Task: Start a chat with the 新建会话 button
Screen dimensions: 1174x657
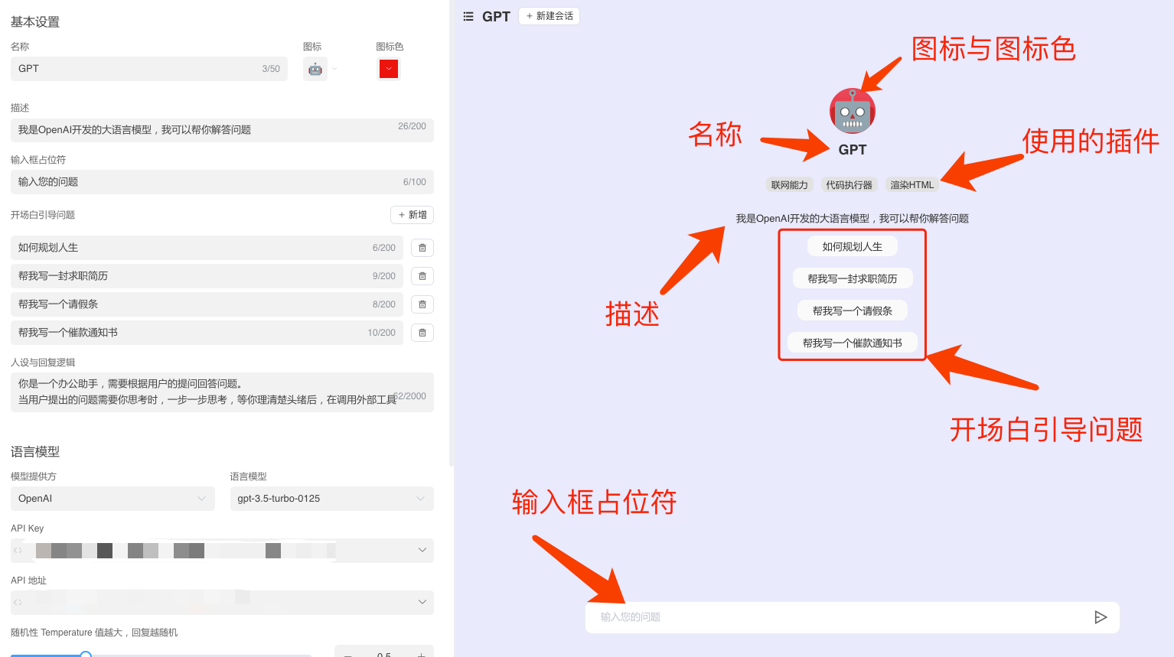Action: click(549, 15)
